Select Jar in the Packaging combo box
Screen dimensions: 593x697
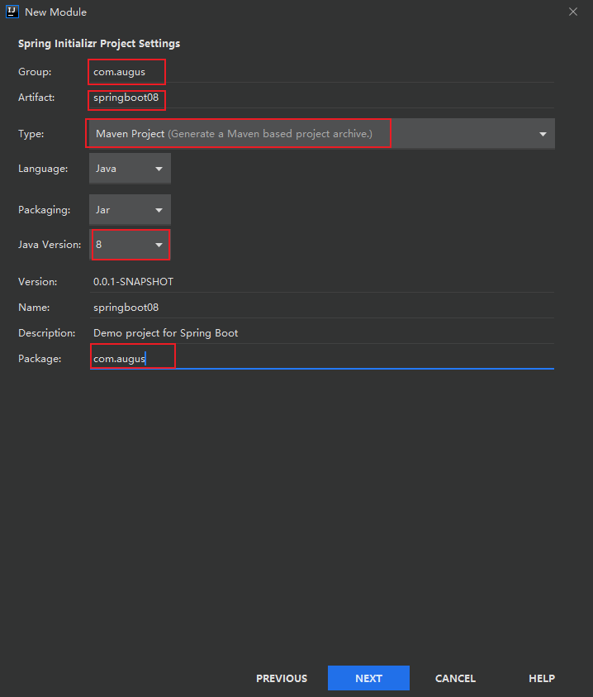(130, 209)
